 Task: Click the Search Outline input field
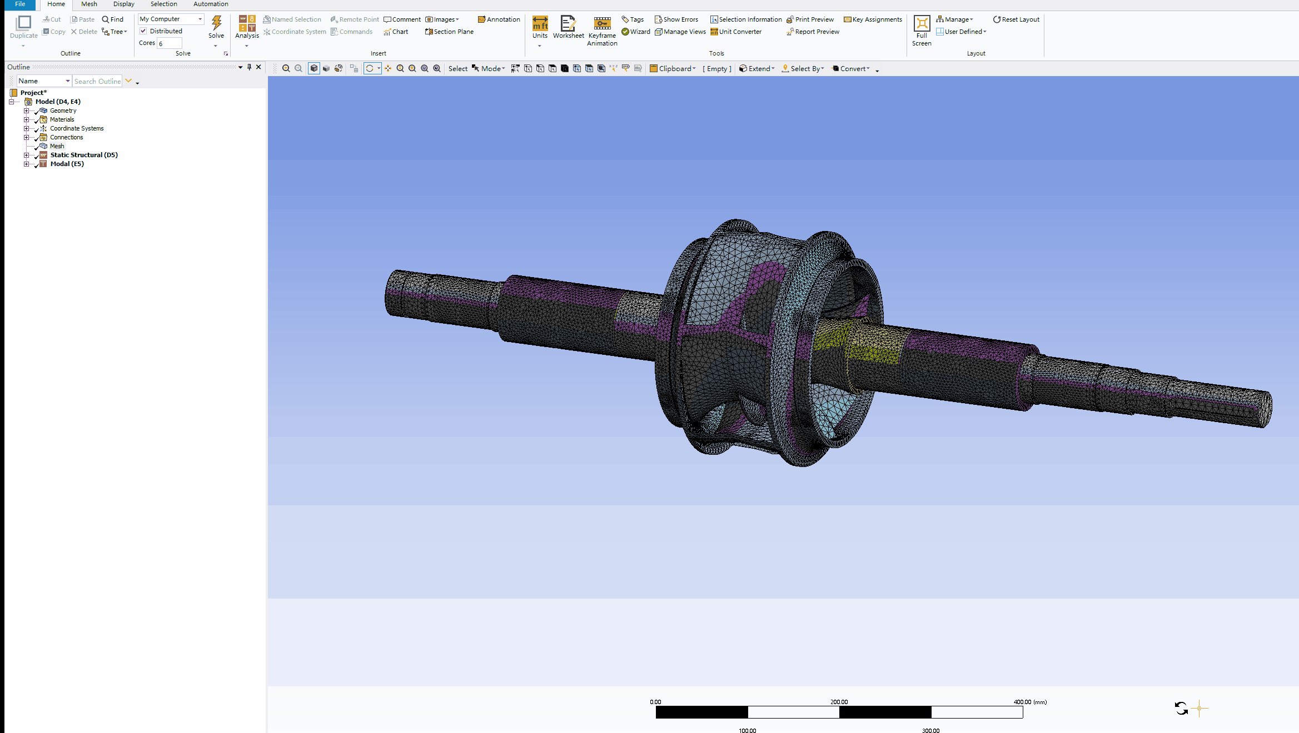click(97, 81)
